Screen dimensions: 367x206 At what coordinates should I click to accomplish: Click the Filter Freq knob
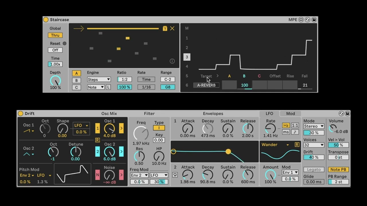(x=141, y=133)
